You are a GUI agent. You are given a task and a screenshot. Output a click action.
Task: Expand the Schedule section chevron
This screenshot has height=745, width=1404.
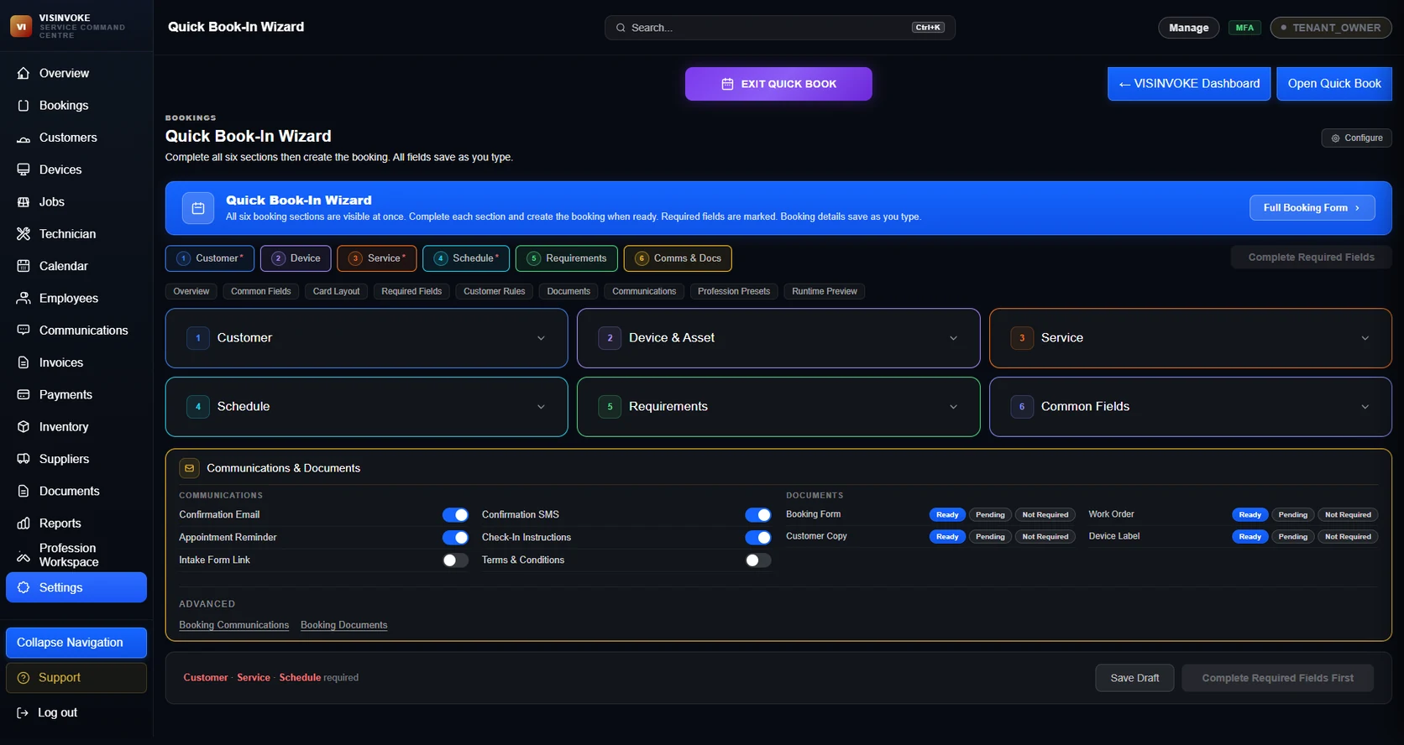click(x=541, y=407)
